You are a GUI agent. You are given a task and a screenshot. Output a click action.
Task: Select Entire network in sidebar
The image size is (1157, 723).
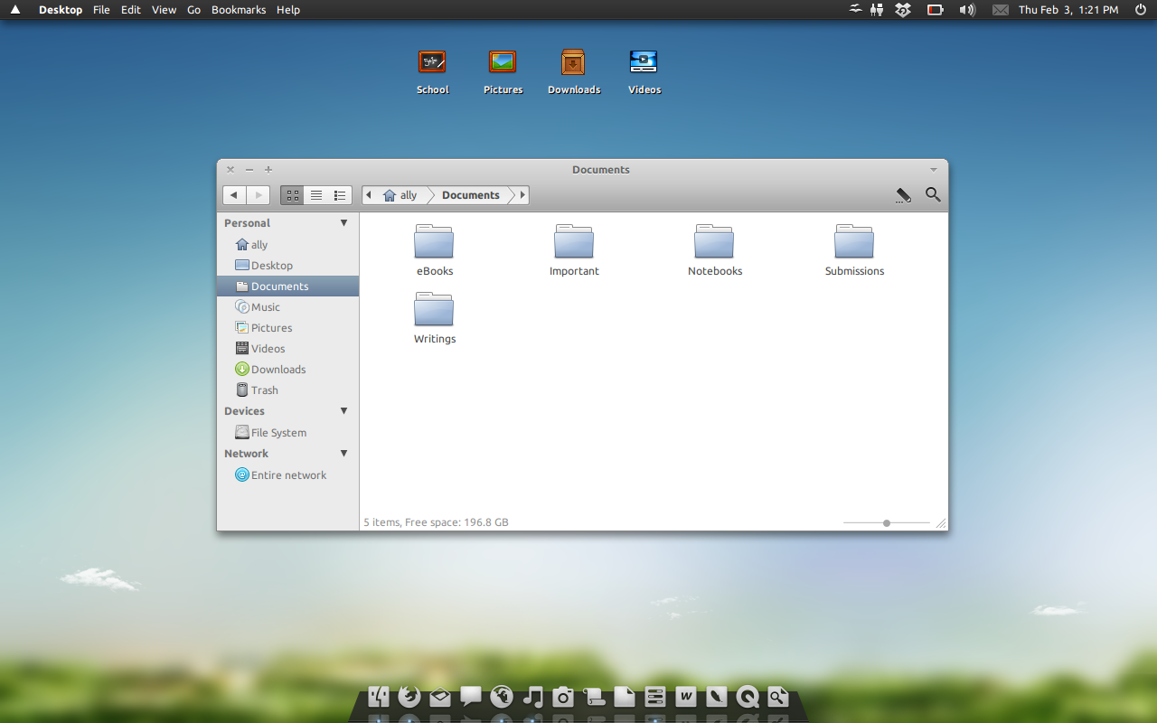287,475
